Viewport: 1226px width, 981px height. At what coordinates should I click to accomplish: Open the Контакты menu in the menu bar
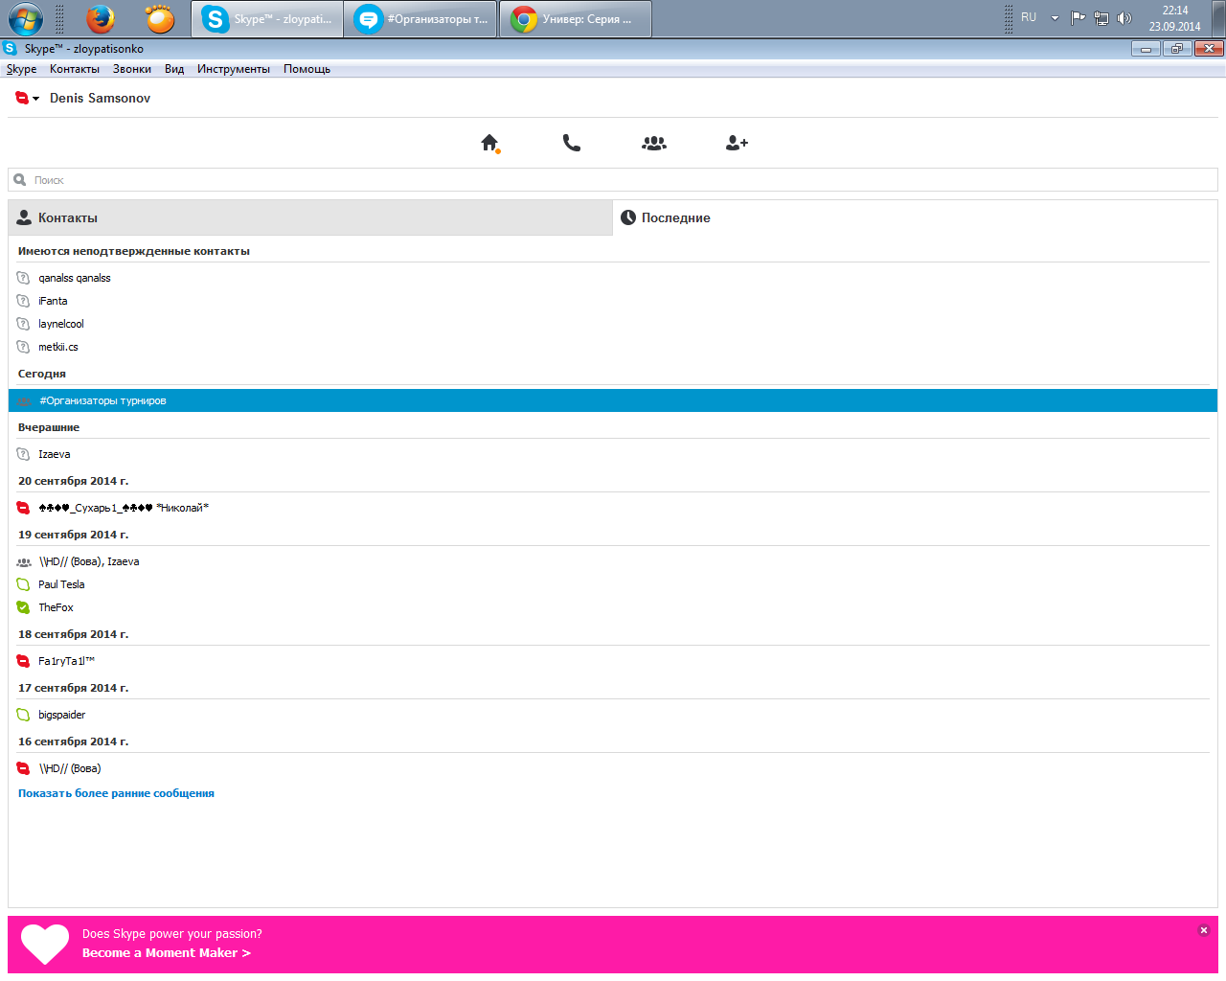(75, 69)
